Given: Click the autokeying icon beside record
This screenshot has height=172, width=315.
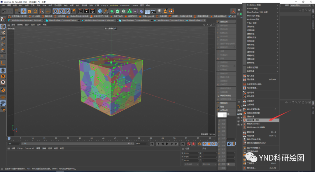Looking at the screenshot, I should point(193,144).
